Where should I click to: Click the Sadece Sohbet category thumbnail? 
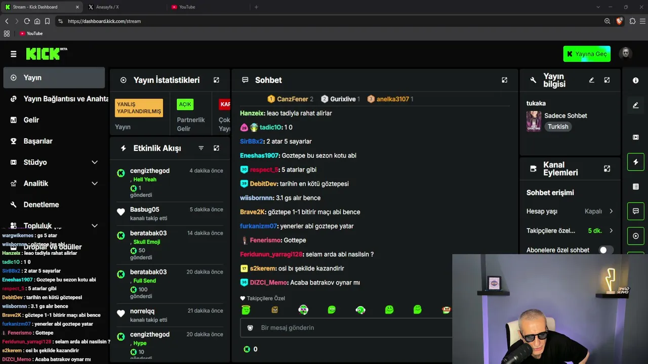[534, 121]
